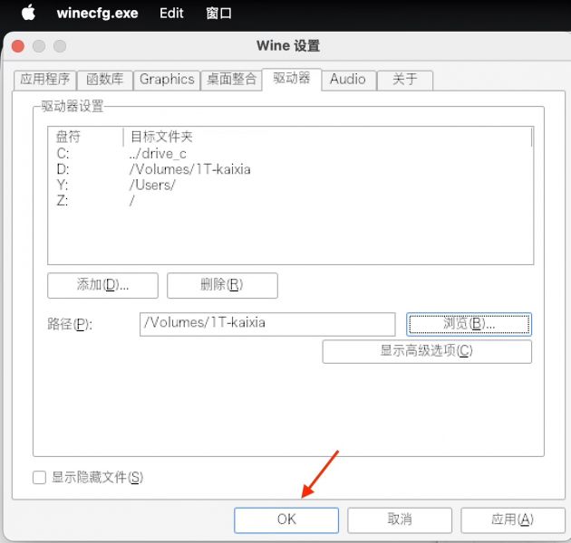This screenshot has width=571, height=543.
Task: Select the D: drive row
Action: tap(290, 169)
